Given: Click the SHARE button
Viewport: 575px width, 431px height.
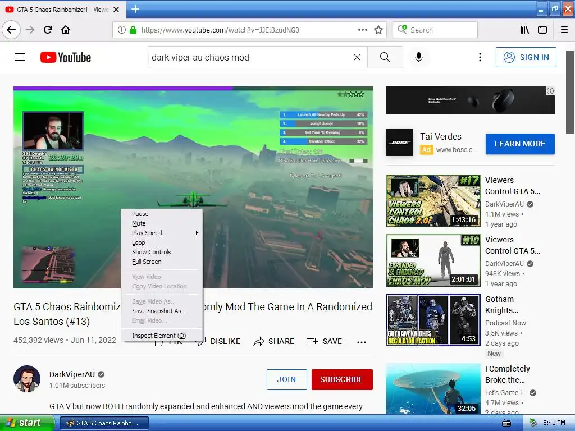Looking at the screenshot, I should [x=274, y=342].
